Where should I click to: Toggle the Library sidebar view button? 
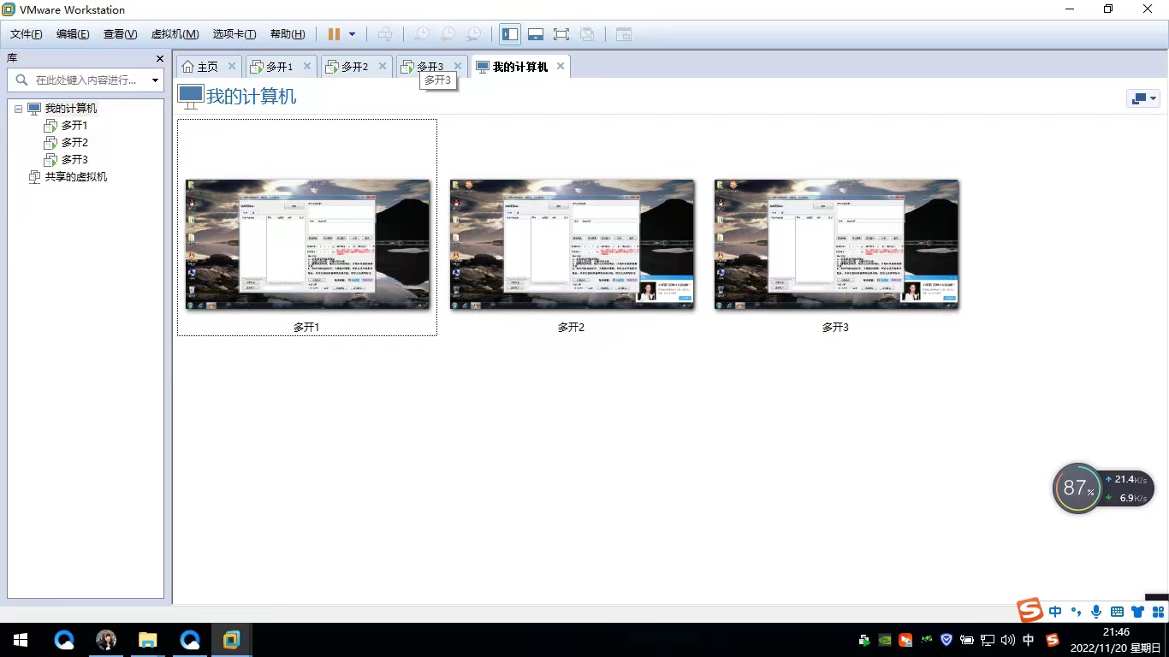(x=510, y=34)
